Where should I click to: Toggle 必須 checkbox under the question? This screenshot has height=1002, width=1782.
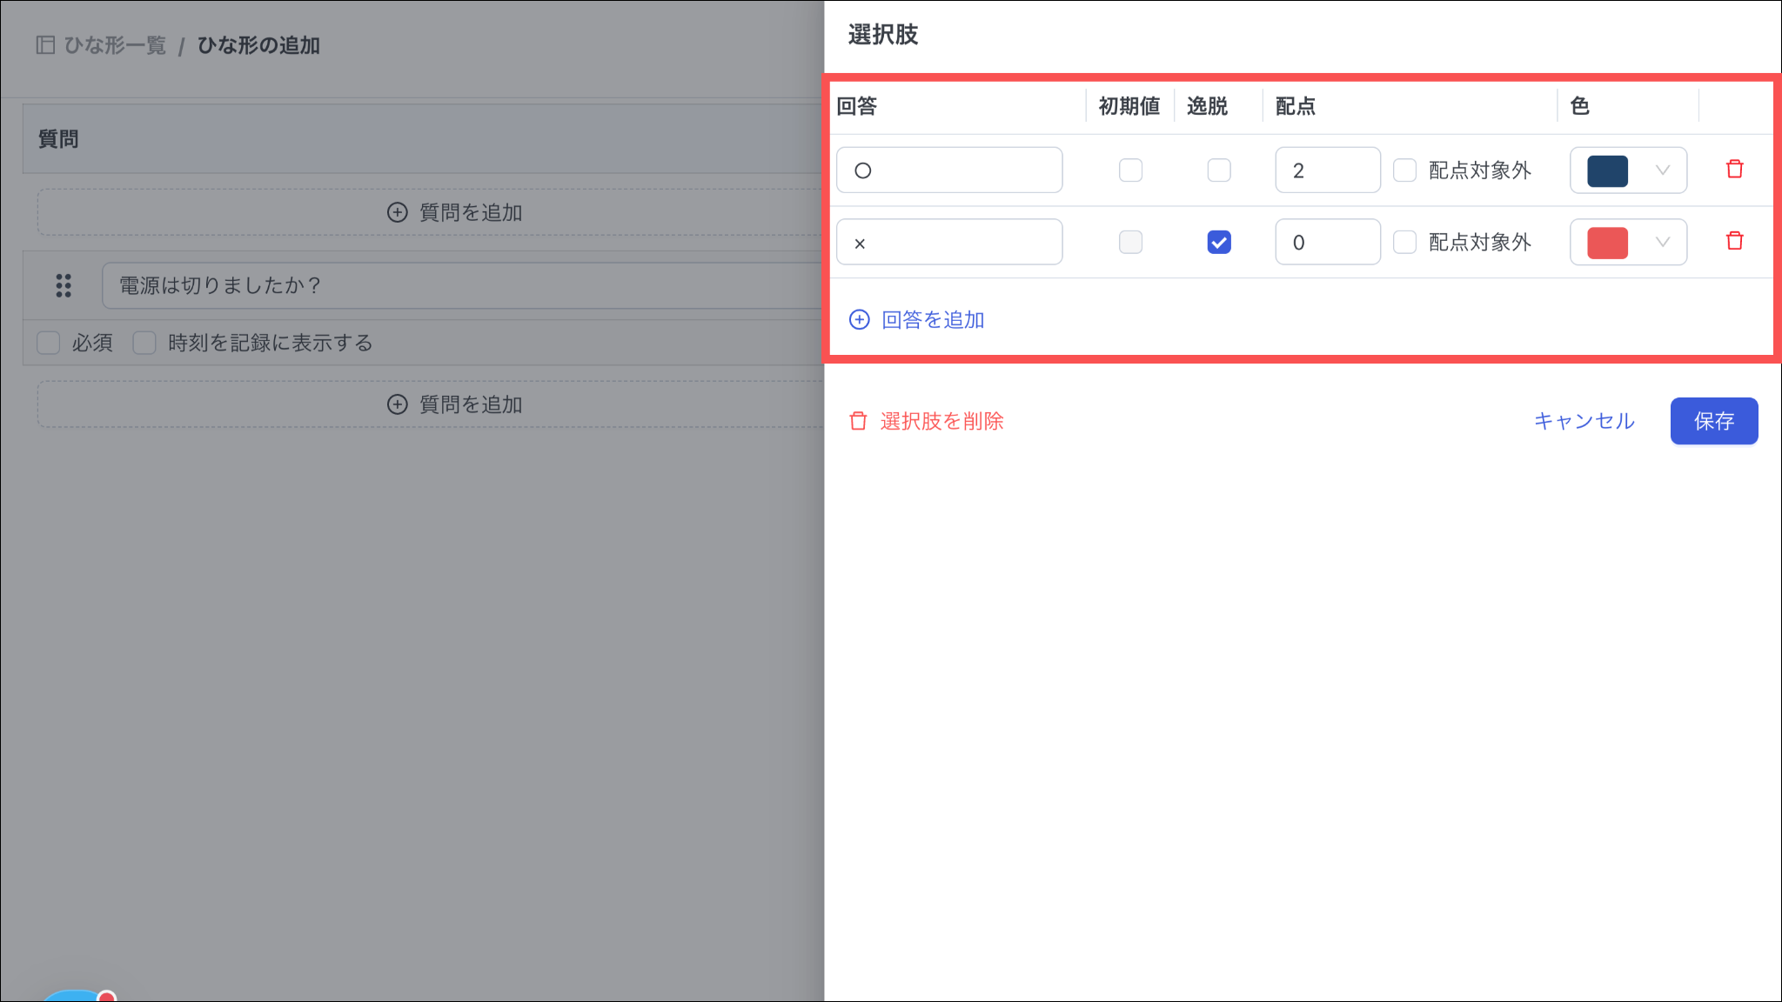click(x=49, y=343)
